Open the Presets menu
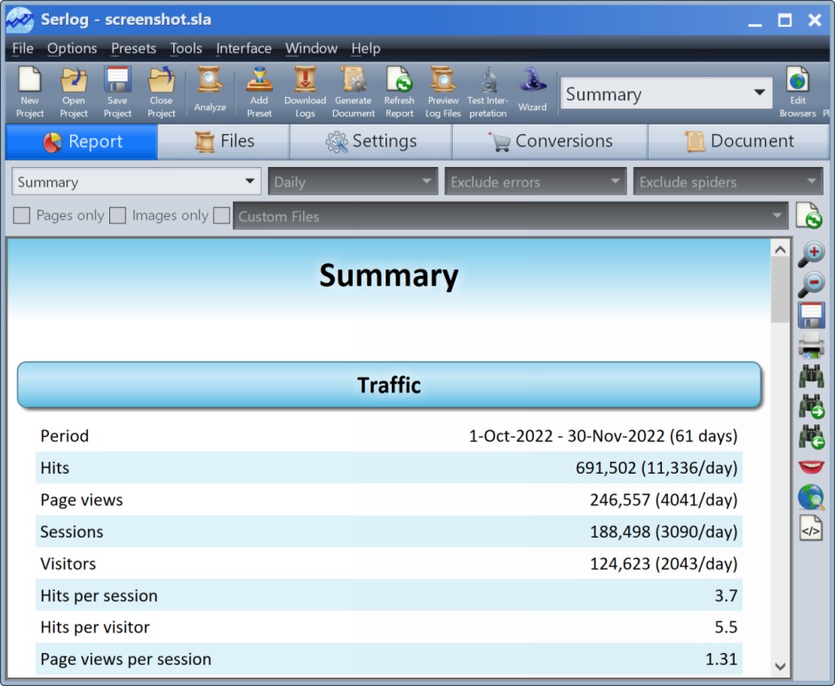The image size is (835, 686). click(x=133, y=48)
